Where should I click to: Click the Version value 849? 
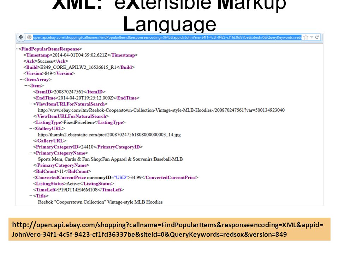[x=48, y=73]
